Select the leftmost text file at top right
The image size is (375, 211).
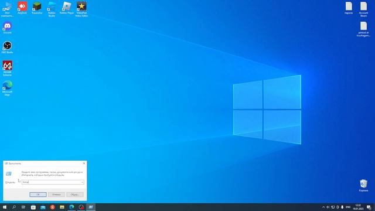(349, 8)
